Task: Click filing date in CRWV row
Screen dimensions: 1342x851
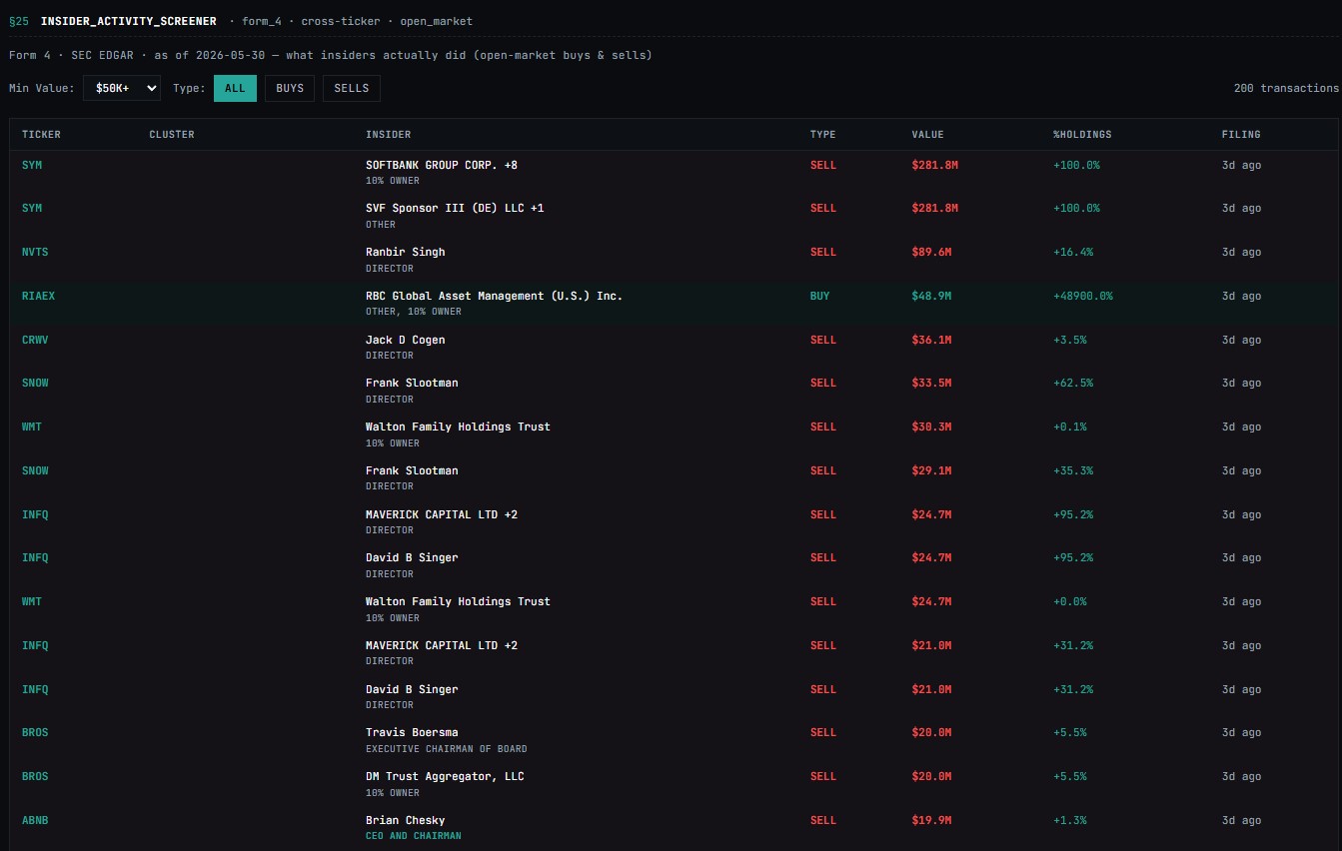Action: (1241, 340)
